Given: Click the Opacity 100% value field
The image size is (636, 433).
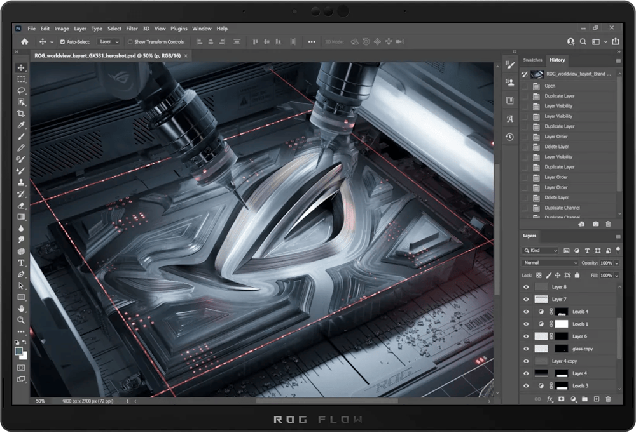Looking at the screenshot, I should [606, 263].
